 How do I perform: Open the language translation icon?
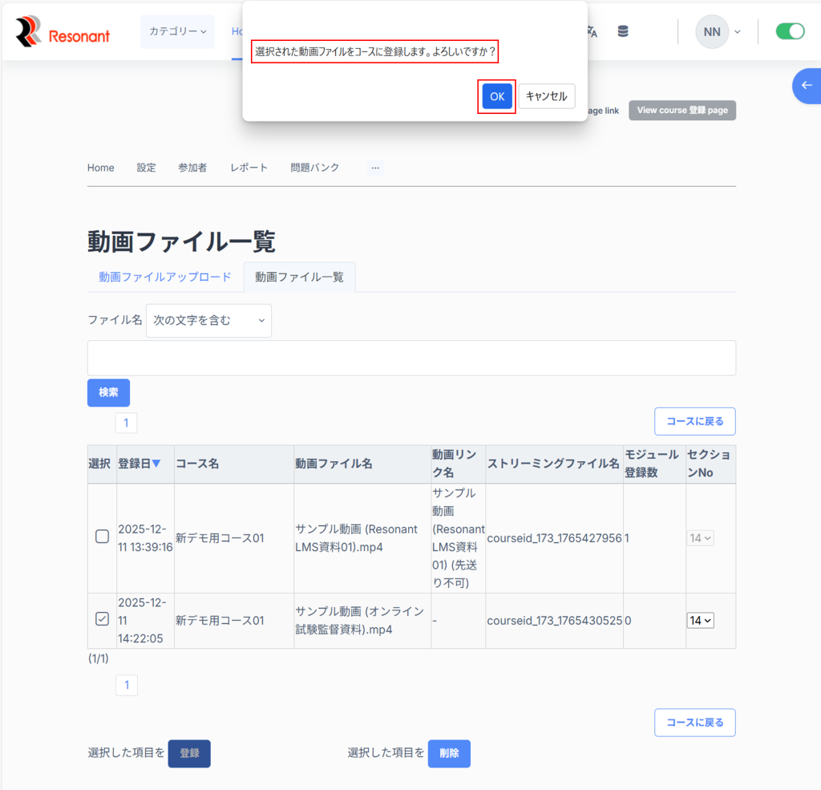(592, 32)
